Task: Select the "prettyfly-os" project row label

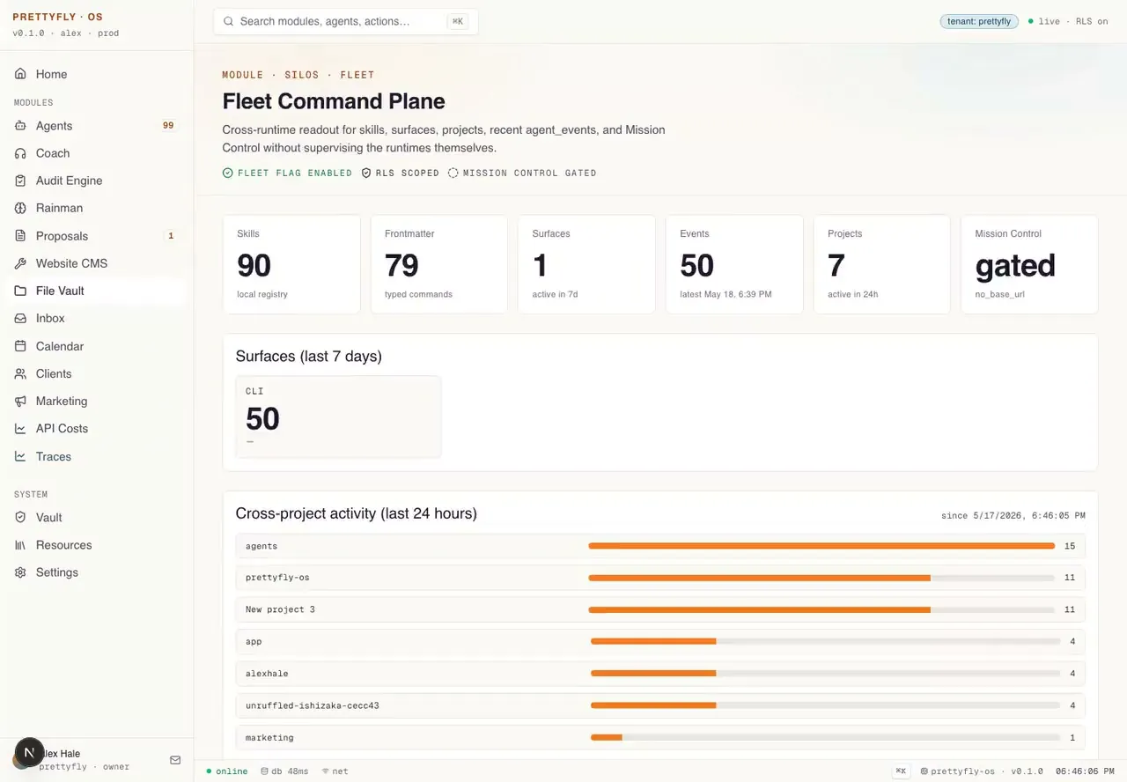Action: tap(277, 578)
